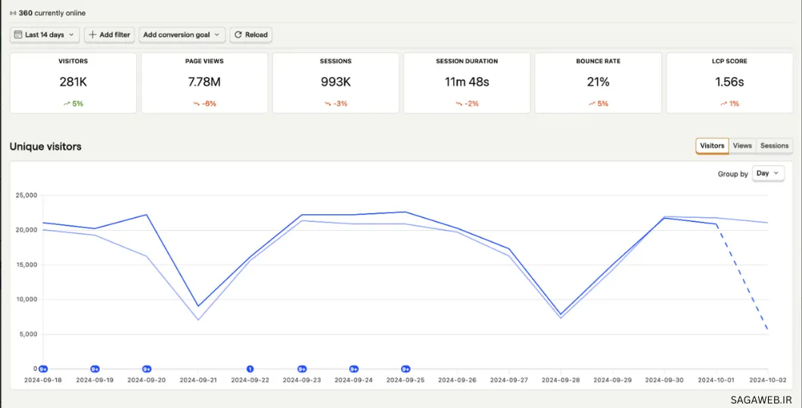Open the Group by Day dropdown

(x=769, y=173)
